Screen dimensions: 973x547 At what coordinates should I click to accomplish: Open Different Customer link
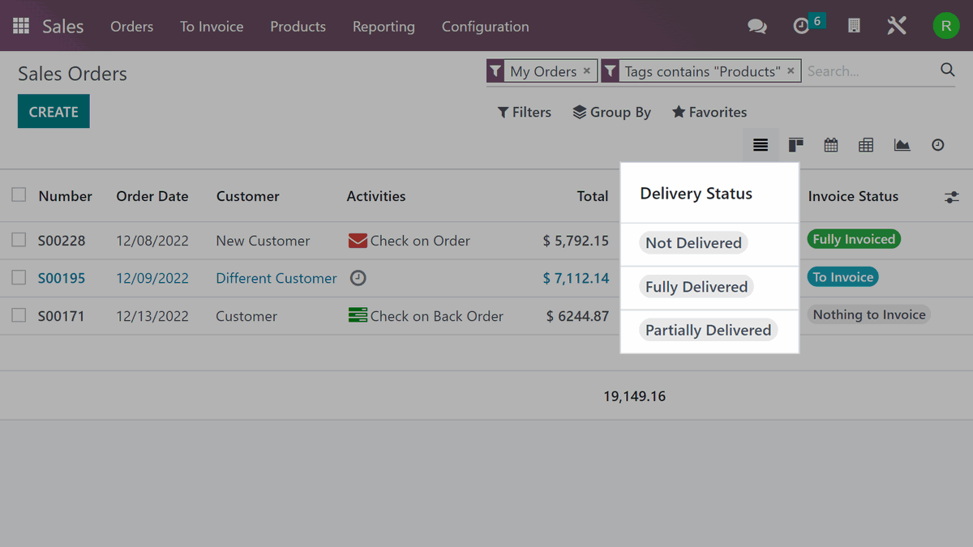point(276,278)
